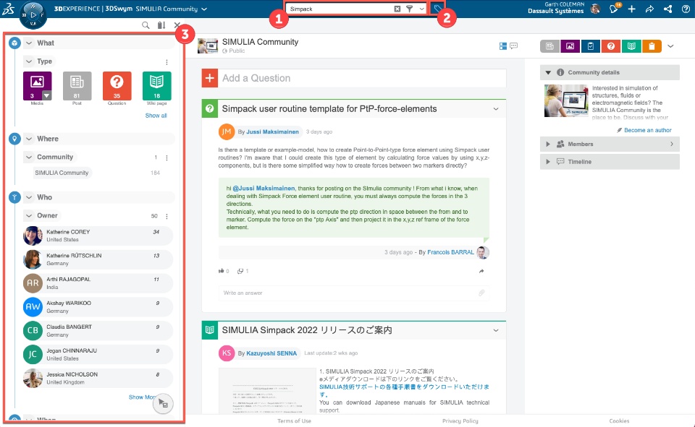Click the plus Add icon in header
The width and height of the screenshot is (695, 427).
point(631,9)
